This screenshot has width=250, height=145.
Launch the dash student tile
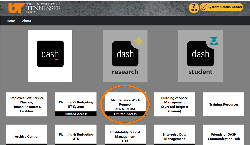pos(200,56)
